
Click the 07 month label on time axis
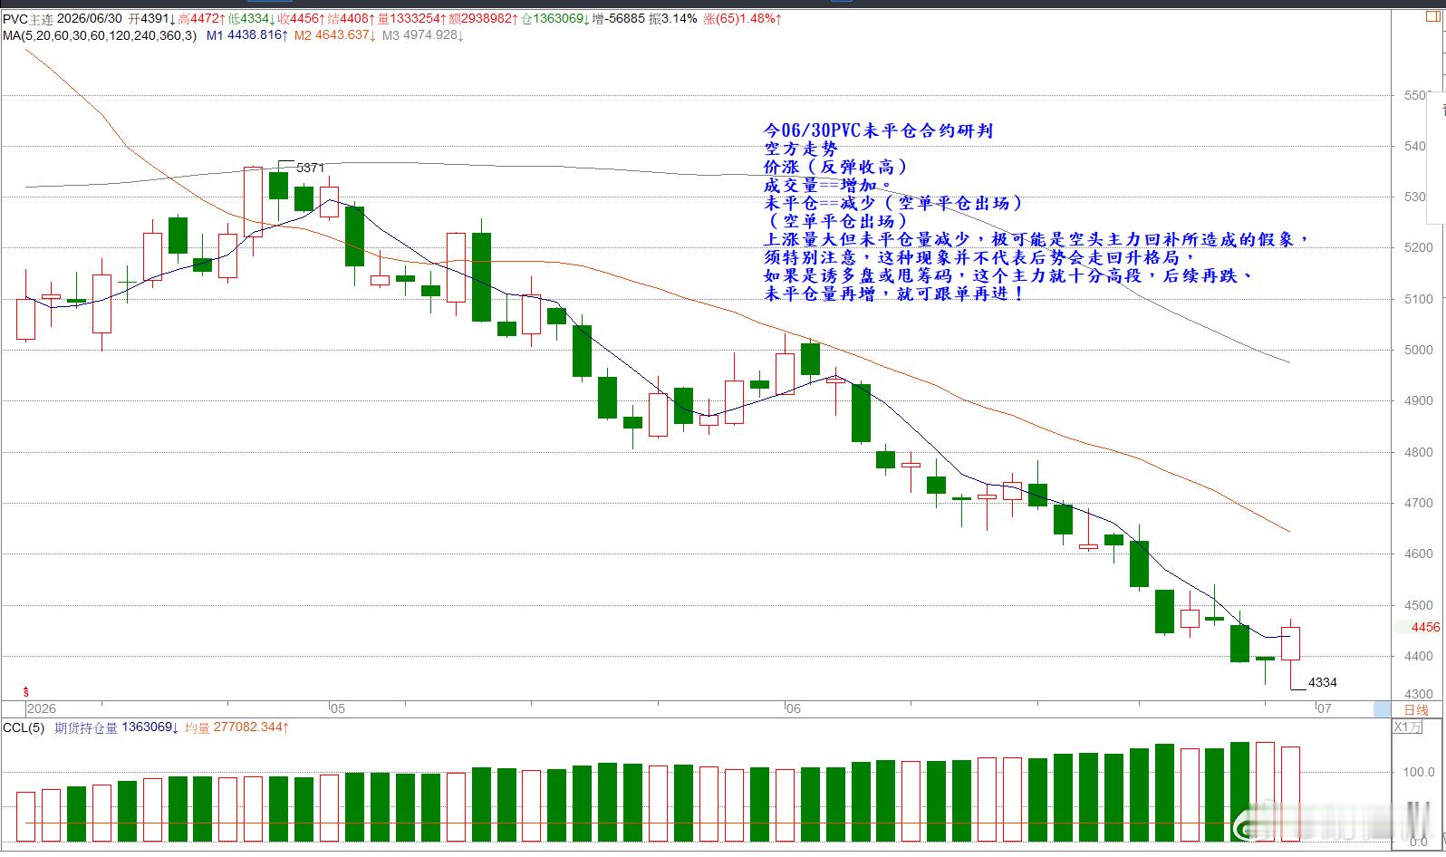point(1325,708)
